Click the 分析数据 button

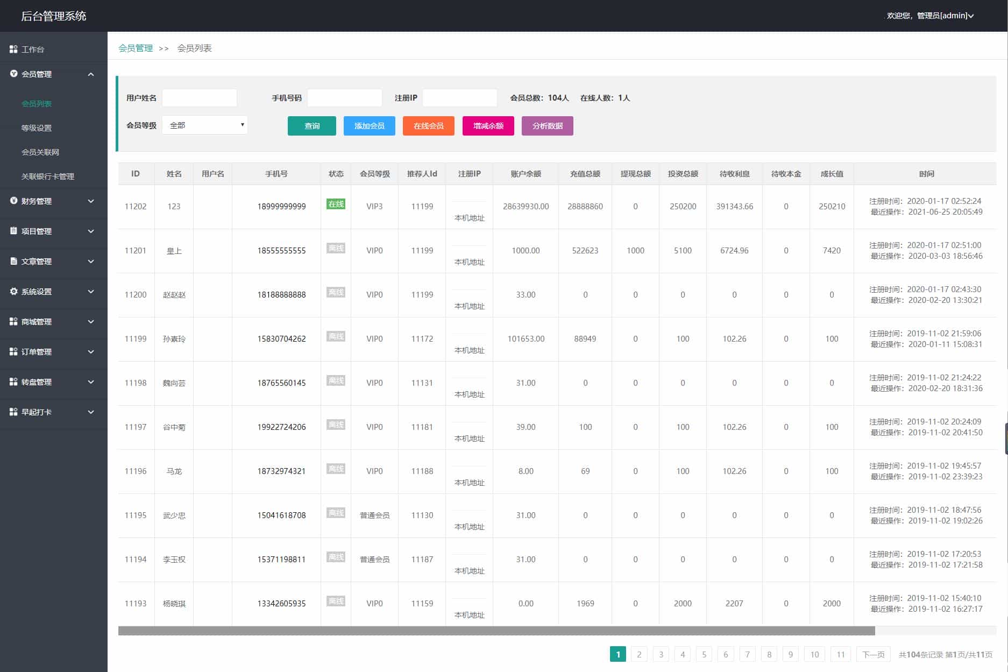548,126
